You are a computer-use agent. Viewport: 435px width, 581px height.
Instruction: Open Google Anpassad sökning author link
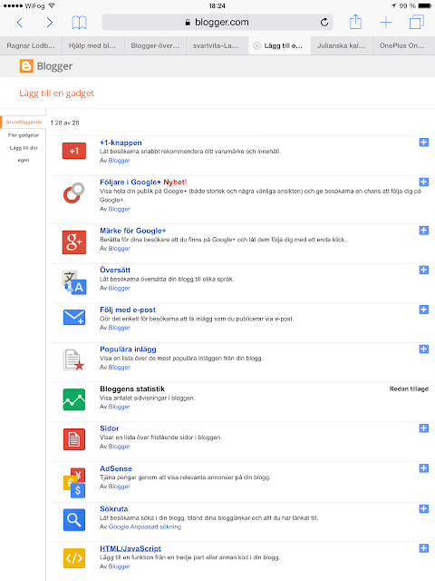click(145, 527)
